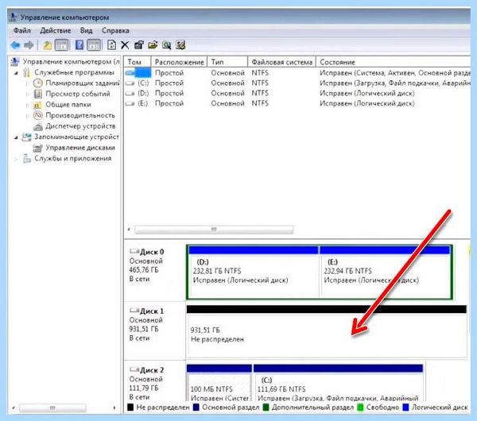477x421 pixels.
Task: Click the black X delete toolbar icon
Action: tap(125, 45)
